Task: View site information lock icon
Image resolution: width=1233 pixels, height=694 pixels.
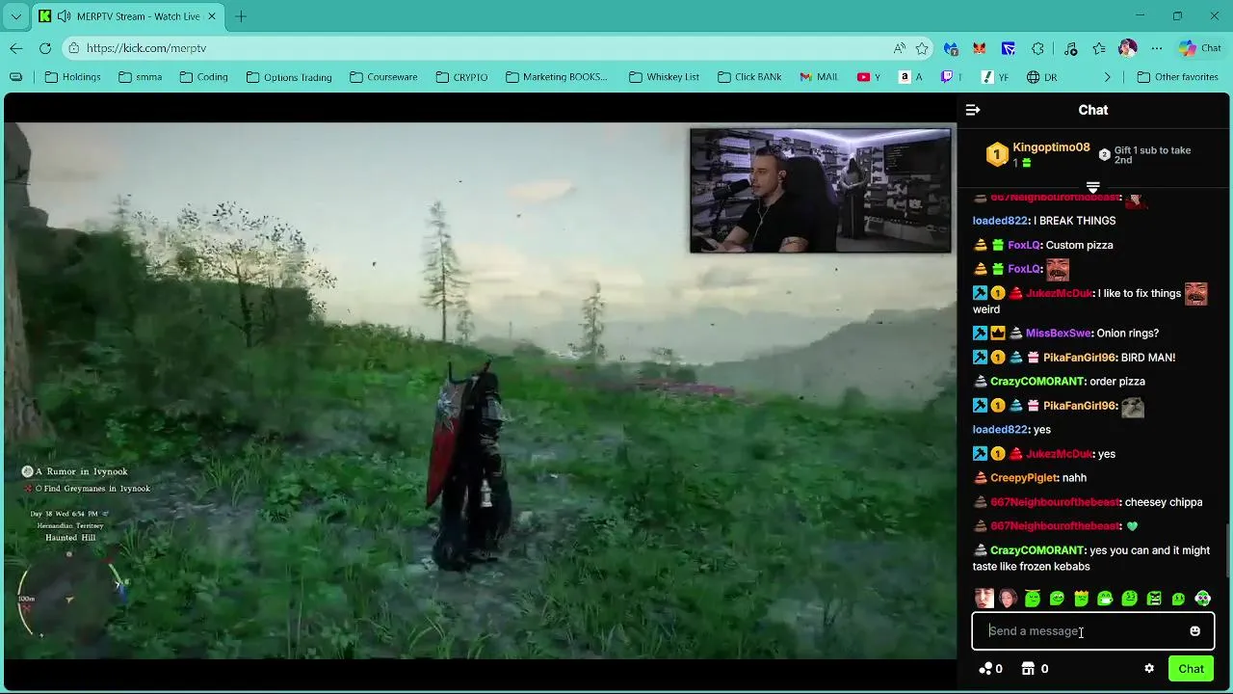Action: [x=74, y=48]
